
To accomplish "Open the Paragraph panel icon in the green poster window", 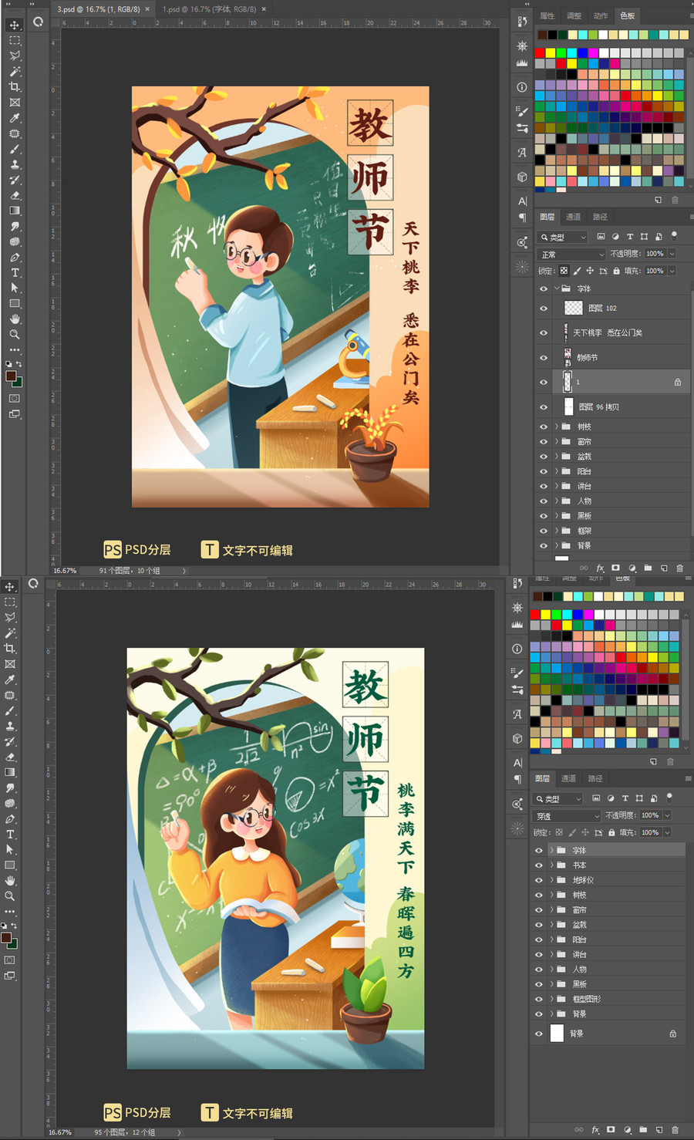I will [x=517, y=779].
